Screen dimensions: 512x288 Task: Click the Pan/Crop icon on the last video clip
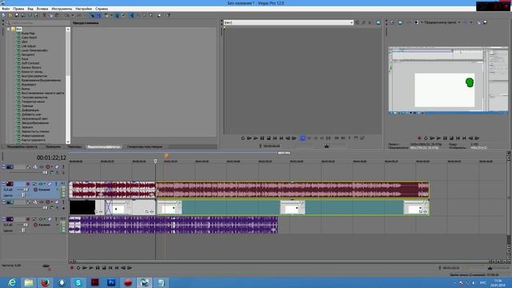(x=421, y=211)
